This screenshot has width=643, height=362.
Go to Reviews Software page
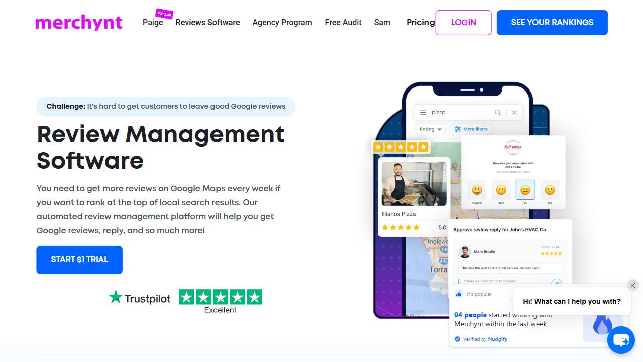(x=207, y=22)
